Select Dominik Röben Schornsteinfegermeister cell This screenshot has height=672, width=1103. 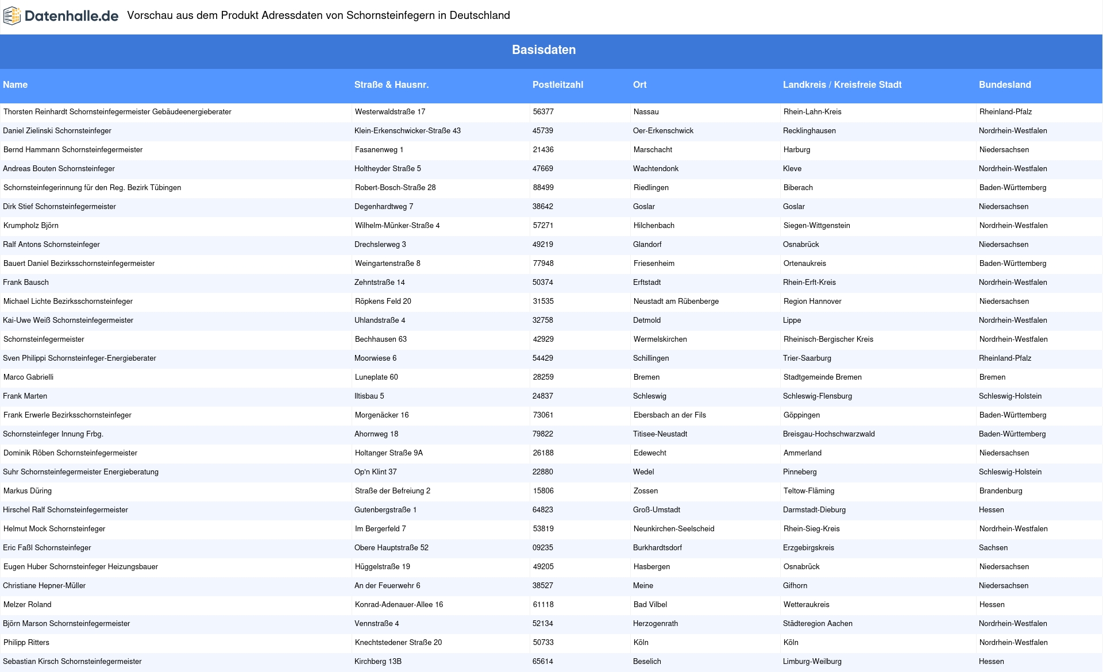click(70, 453)
